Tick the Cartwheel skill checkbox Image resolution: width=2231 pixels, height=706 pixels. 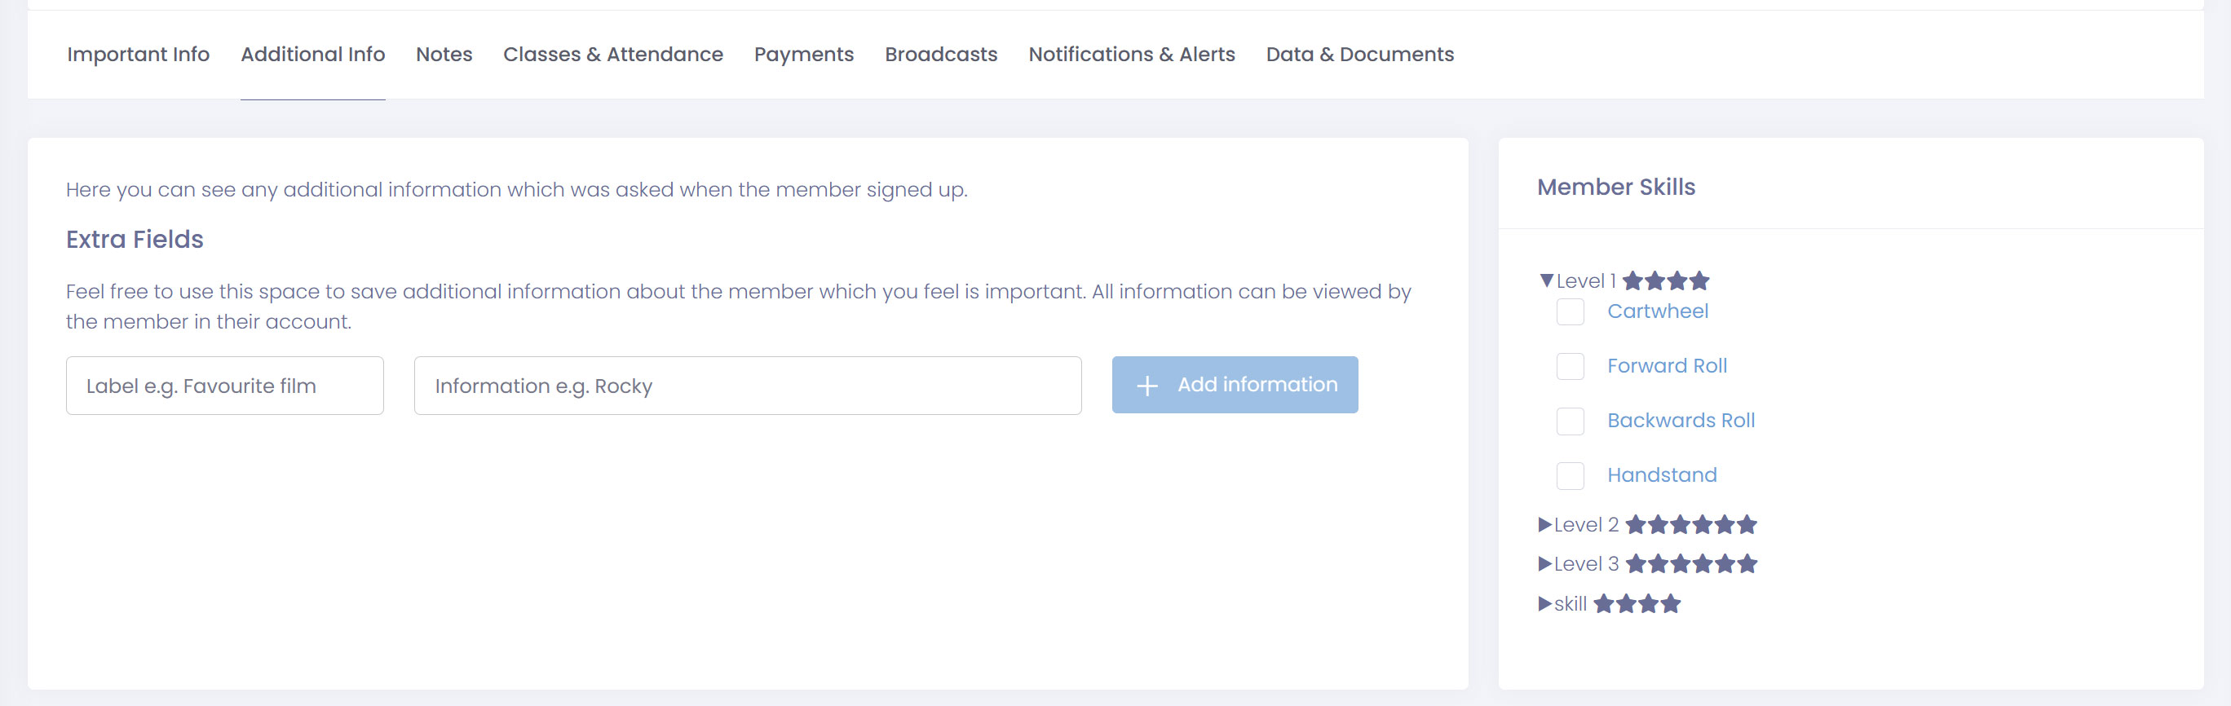[x=1570, y=312]
